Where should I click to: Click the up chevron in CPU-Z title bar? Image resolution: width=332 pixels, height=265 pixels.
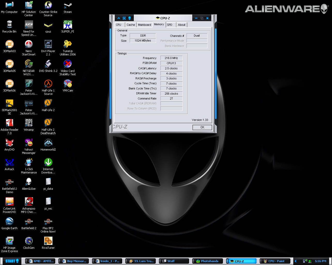tap(119, 18)
